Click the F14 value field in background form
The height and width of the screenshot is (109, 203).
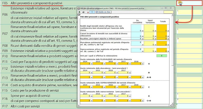189,85
